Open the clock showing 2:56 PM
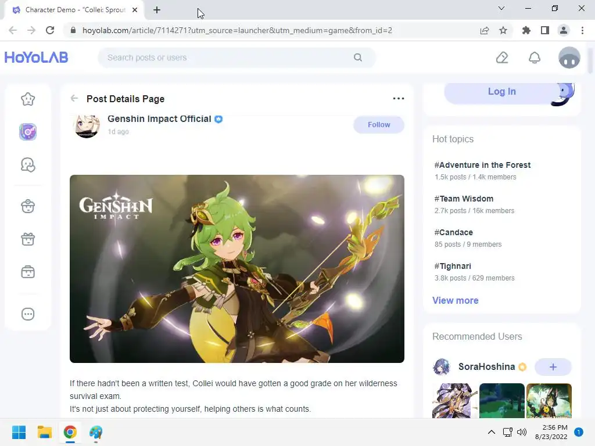595x446 pixels. 551,432
